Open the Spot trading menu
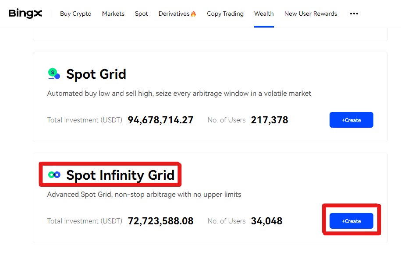 pyautogui.click(x=142, y=14)
